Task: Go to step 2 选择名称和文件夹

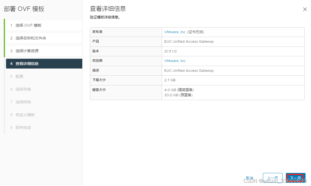Action: (x=44, y=38)
